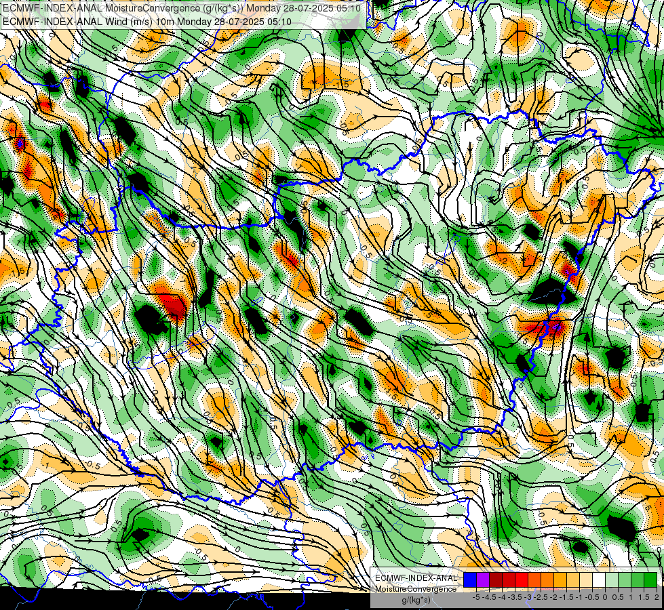Click the legend's ECMWF-INDEX-ANAL label
664x610 pixels.
pyautogui.click(x=416, y=578)
